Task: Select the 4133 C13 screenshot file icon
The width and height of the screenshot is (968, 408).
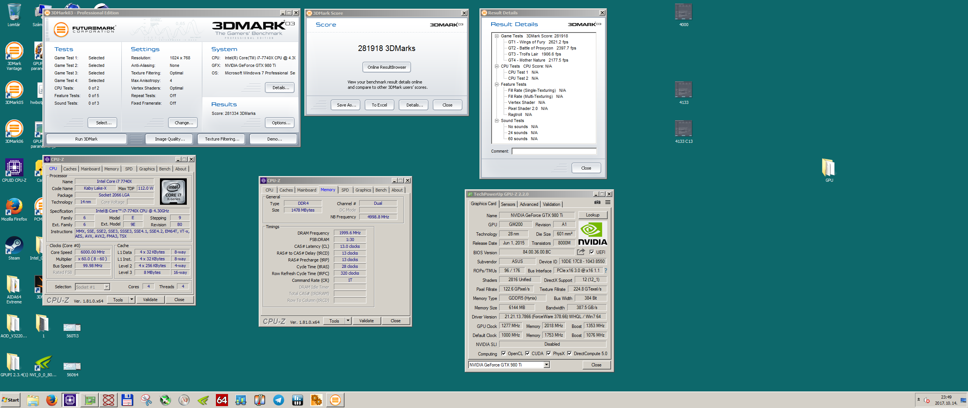Action: [684, 132]
